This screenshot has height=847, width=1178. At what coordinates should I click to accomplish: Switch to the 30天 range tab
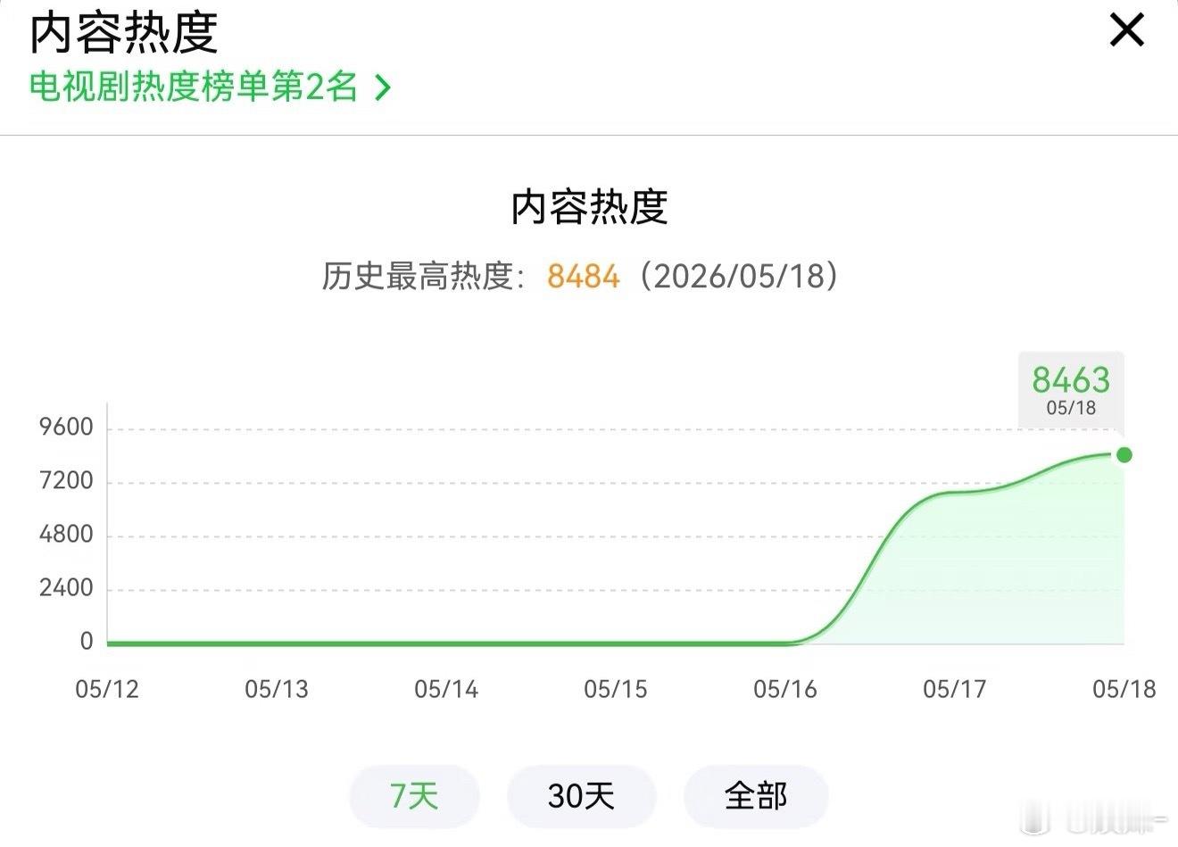point(581,795)
